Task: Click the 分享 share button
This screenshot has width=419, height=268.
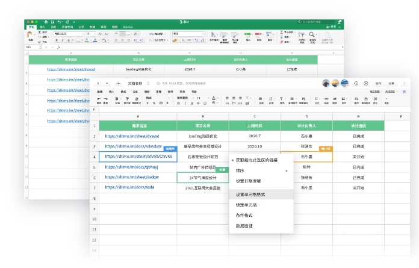Action: 392,83
